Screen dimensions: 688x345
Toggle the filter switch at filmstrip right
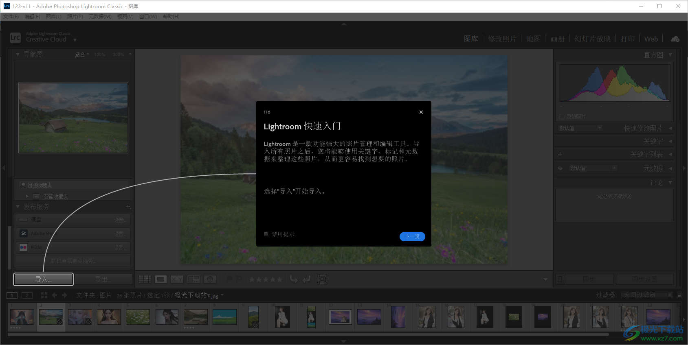click(679, 295)
